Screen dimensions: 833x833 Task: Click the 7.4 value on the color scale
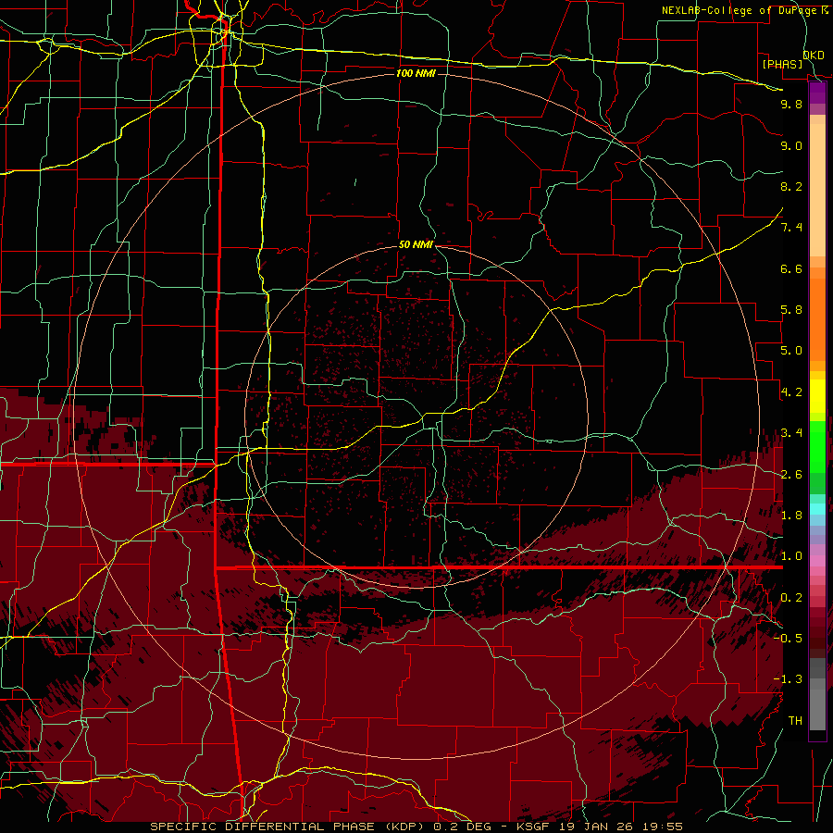(791, 228)
